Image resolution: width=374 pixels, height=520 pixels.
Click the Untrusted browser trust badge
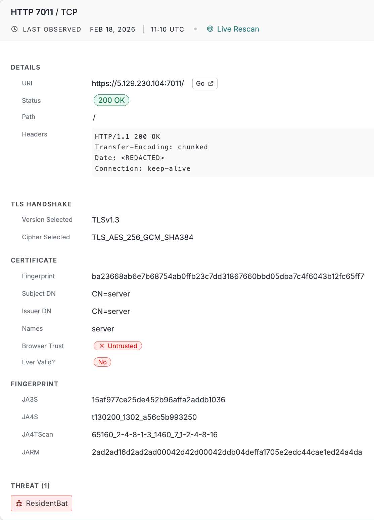coord(118,346)
